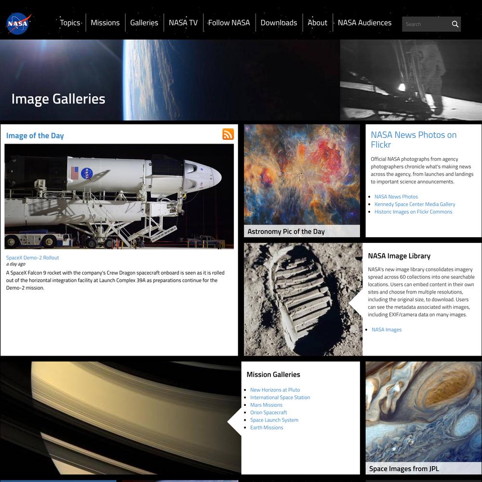Open the About menu
The width and height of the screenshot is (482, 482).
(318, 23)
